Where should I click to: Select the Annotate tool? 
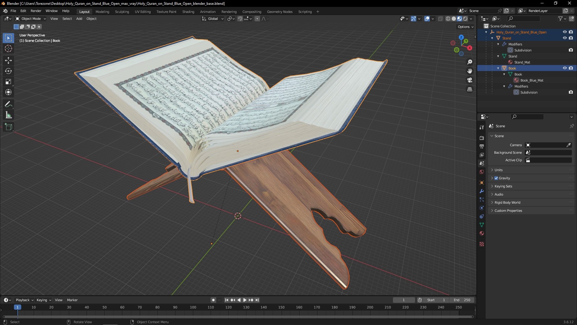(x=8, y=104)
